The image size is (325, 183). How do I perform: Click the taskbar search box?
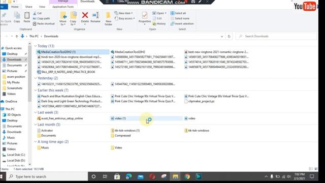47,176
